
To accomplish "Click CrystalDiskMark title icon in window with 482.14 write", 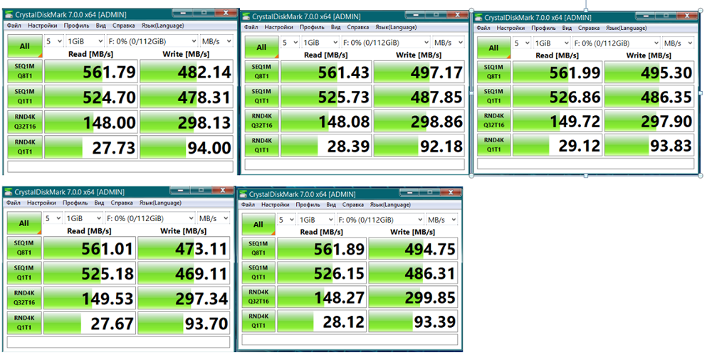I will point(10,14).
